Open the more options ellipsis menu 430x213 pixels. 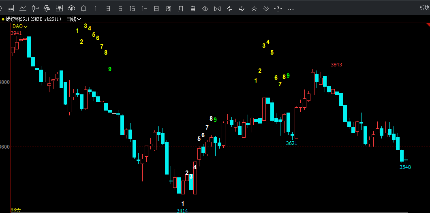(x=291, y=9)
